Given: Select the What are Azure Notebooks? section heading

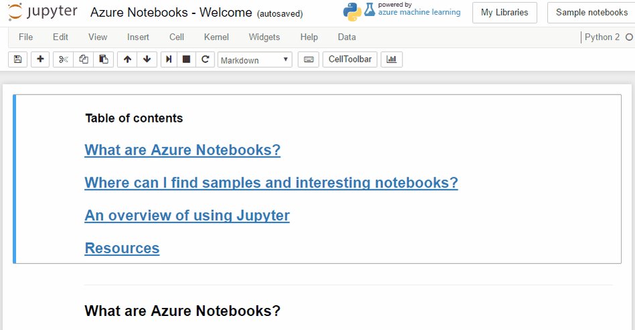Looking at the screenshot, I should coord(183,311).
